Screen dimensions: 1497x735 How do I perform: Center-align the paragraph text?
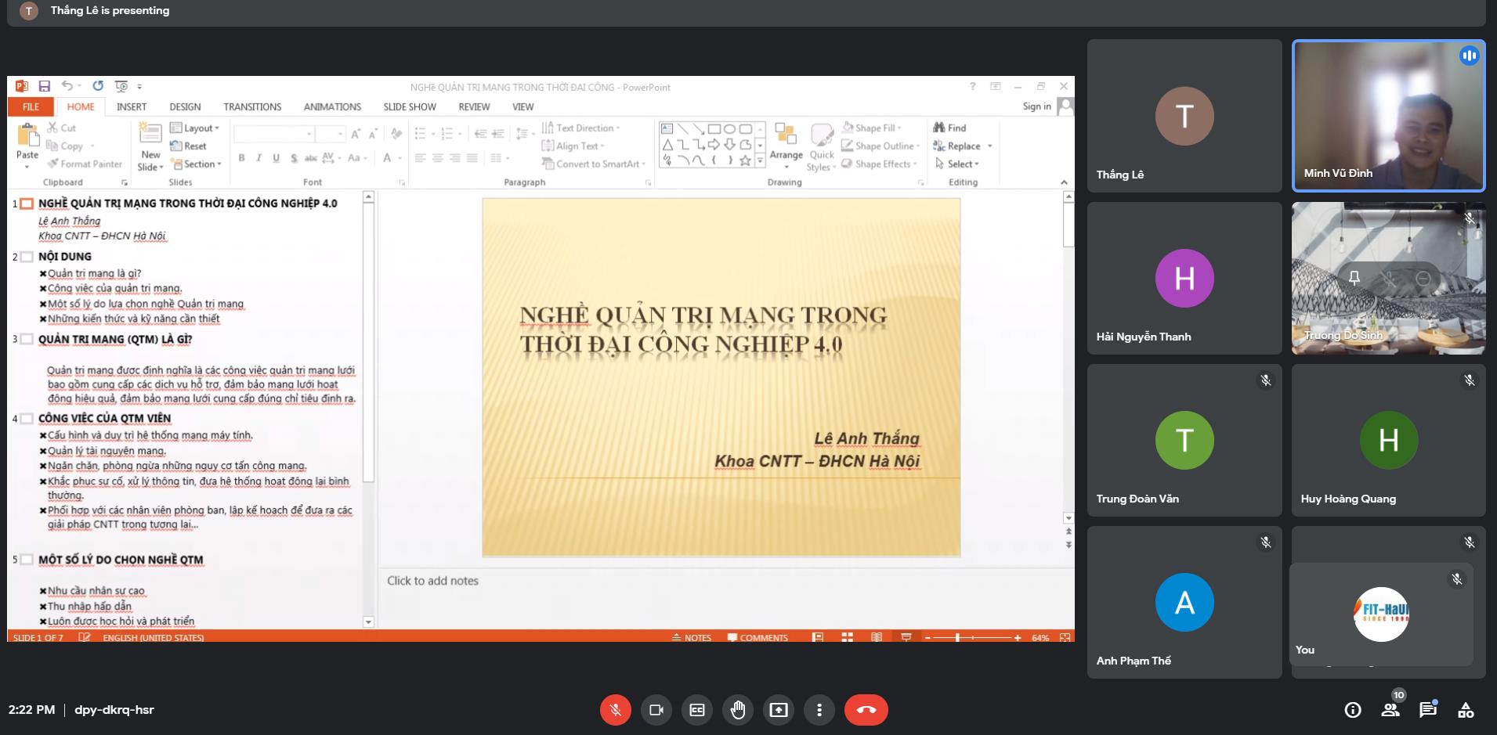(438, 158)
